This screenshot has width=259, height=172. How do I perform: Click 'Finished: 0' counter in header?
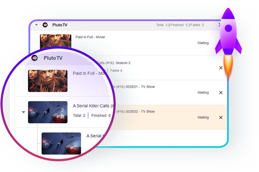click(x=179, y=25)
